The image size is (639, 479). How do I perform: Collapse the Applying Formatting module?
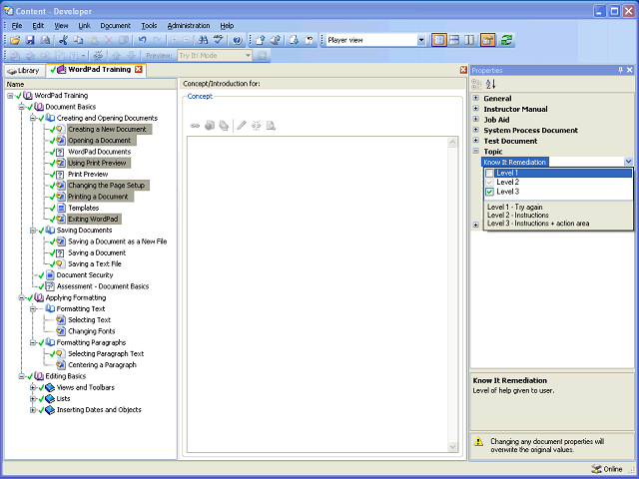[x=22, y=297]
